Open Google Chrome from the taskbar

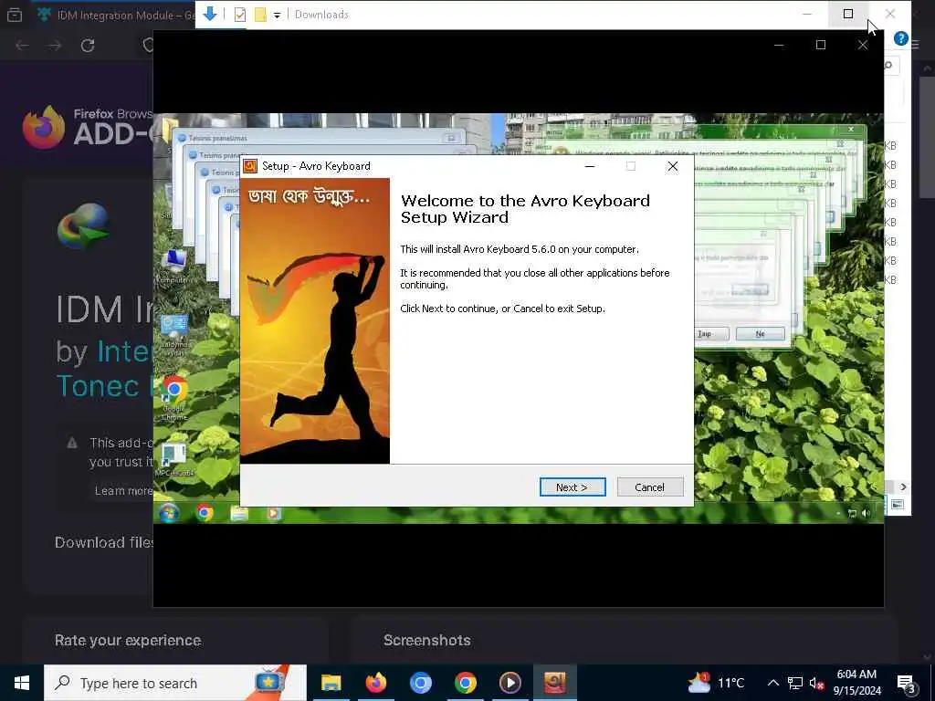click(465, 683)
